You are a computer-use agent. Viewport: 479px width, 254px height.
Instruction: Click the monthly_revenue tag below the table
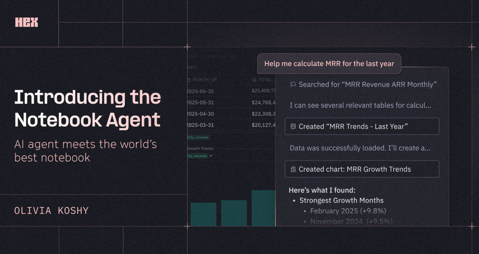pos(199,137)
